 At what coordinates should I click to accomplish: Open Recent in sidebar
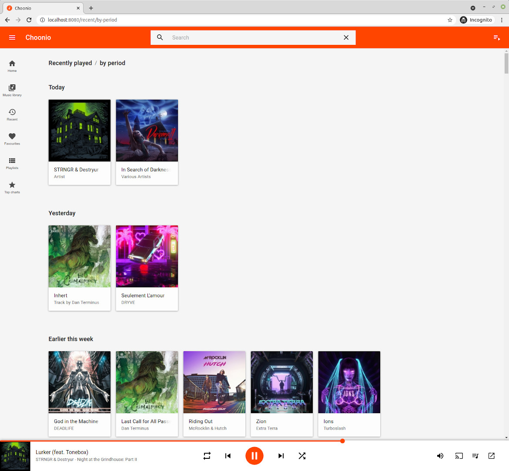(x=12, y=114)
